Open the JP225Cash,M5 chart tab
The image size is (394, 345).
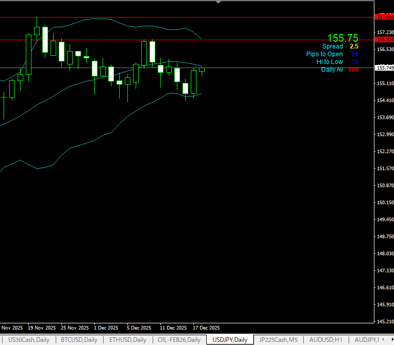click(x=278, y=340)
